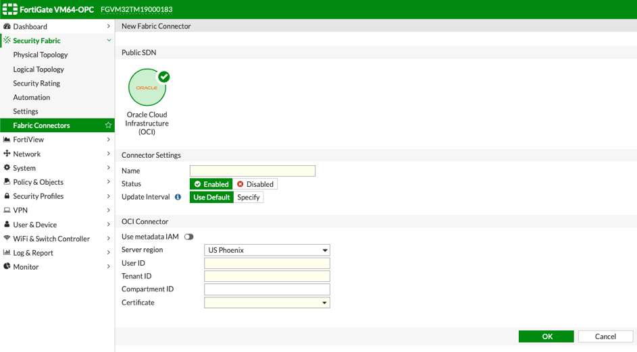Click the connector Name input field
Screen dimensions: 637x352
[252, 171]
